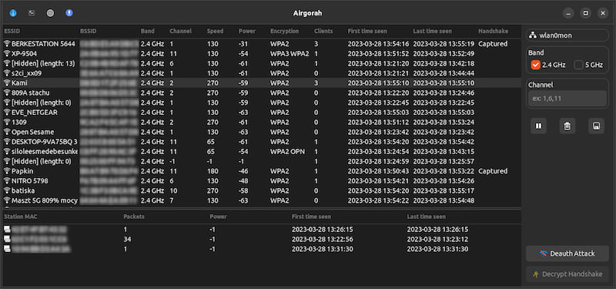The width and height of the screenshot is (616, 289).
Task: Click the Wi-Fi icon beside NITRO 5798
Action: click(x=7, y=181)
